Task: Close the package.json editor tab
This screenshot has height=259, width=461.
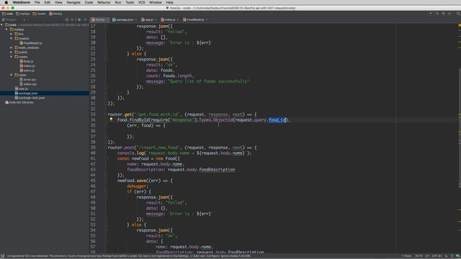Action: tap(136, 19)
